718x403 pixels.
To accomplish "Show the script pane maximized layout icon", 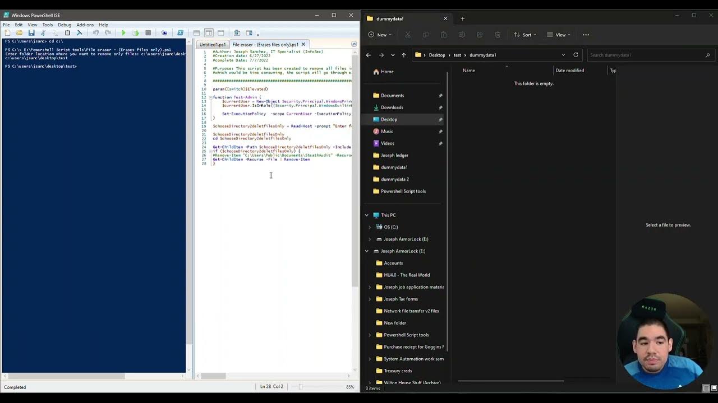I will coord(220,33).
